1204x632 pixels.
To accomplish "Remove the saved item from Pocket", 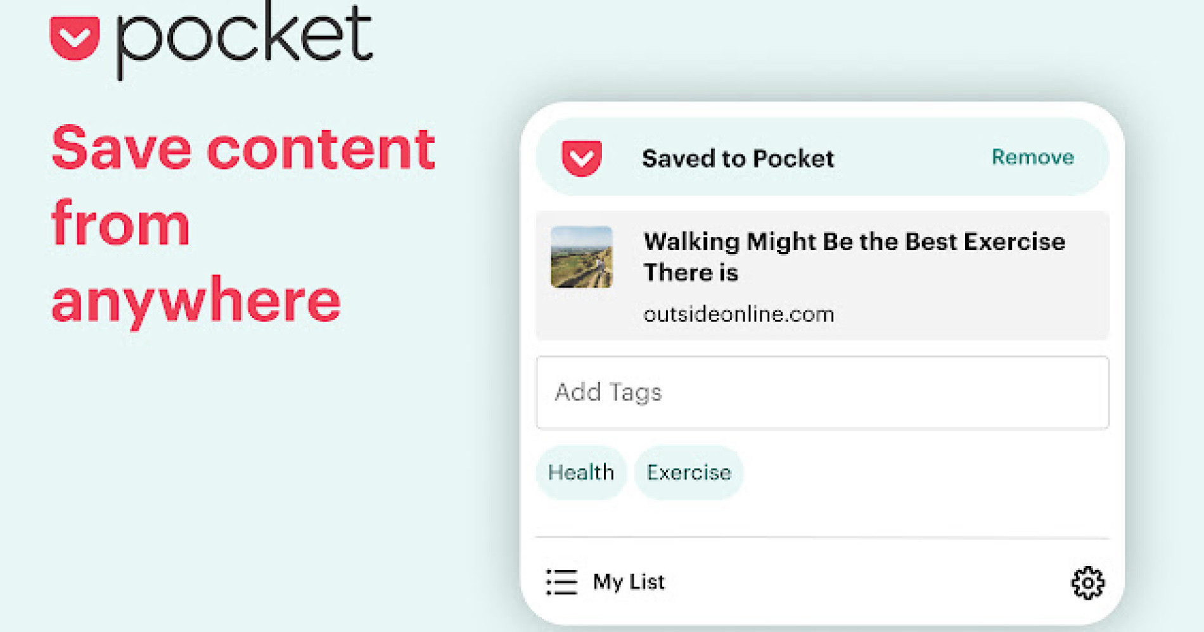I will click(1032, 157).
